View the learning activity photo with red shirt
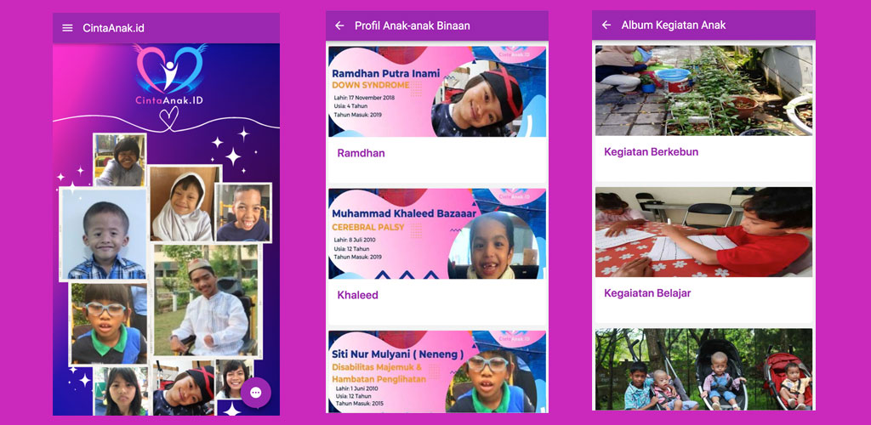 (703, 232)
